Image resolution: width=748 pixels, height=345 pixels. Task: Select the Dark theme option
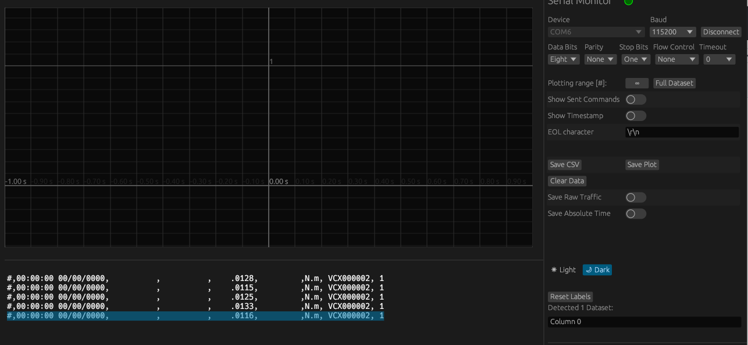coord(597,270)
